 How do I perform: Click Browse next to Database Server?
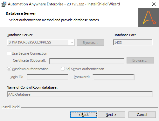91,43
